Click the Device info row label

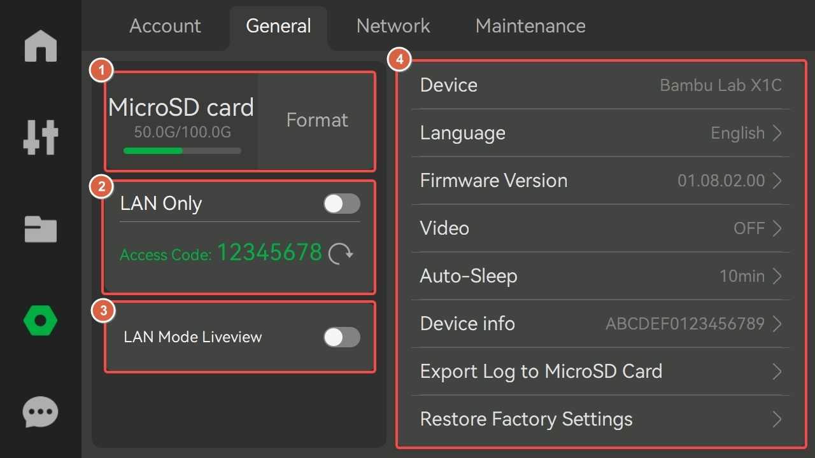pyautogui.click(x=467, y=324)
